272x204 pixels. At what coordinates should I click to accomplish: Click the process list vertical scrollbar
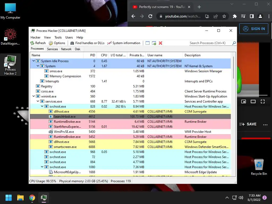(x=233, y=68)
